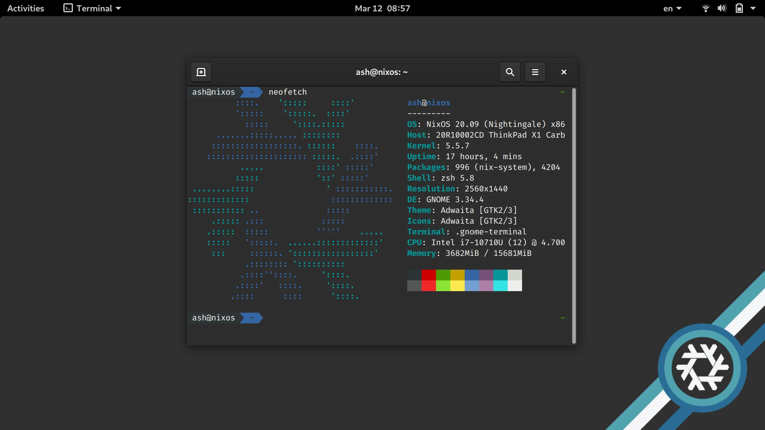Image resolution: width=765 pixels, height=430 pixels.
Task: Click the dark red color block
Action: (429, 275)
